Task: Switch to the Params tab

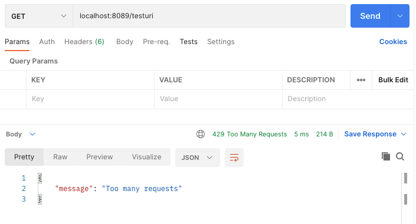Action: [x=17, y=42]
